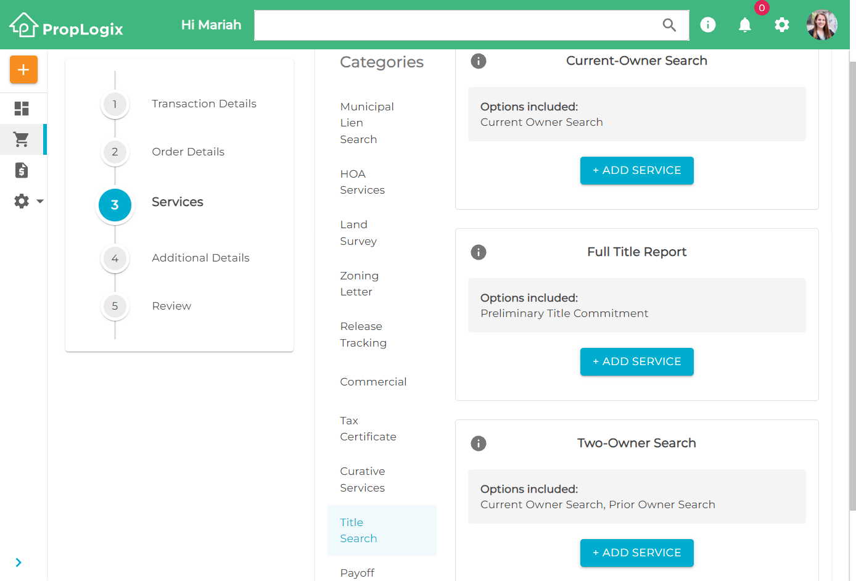Viewport: 856px width, 581px height.
Task: Click the orange plus new order button
Action: pos(23,70)
